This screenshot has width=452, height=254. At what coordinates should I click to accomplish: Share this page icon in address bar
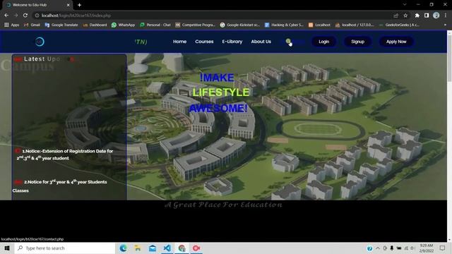pos(395,16)
